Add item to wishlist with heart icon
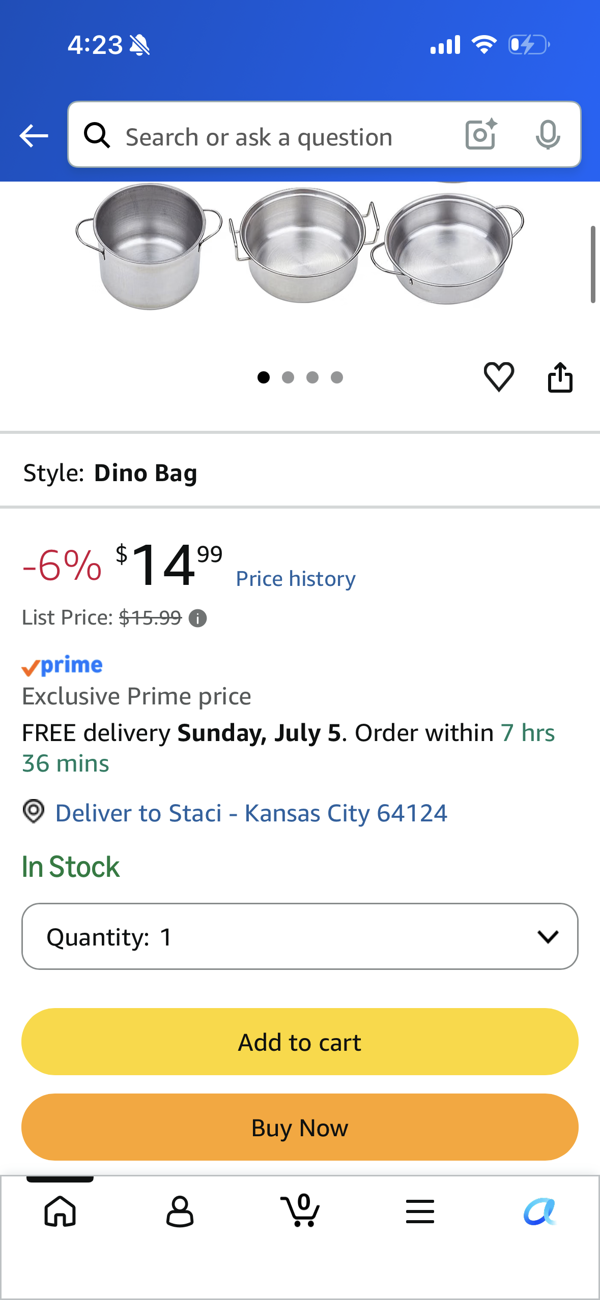600x1300 pixels. click(499, 377)
